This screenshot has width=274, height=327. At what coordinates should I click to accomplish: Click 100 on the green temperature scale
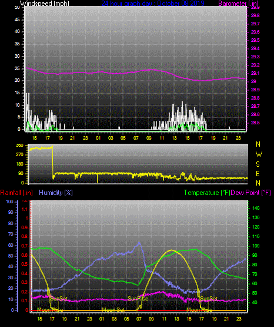[x=256, y=246]
